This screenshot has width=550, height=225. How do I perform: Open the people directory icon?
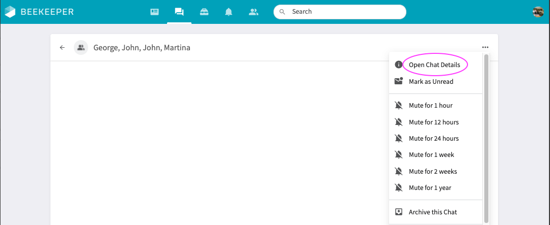pyautogui.click(x=253, y=12)
